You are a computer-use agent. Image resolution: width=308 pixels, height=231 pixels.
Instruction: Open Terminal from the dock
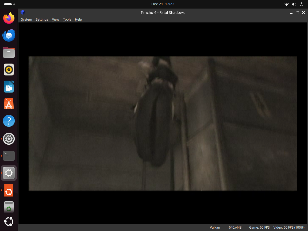pos(9,156)
